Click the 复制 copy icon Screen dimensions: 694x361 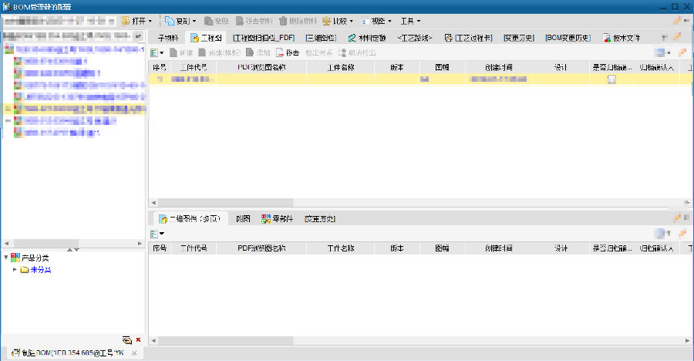[x=170, y=21]
